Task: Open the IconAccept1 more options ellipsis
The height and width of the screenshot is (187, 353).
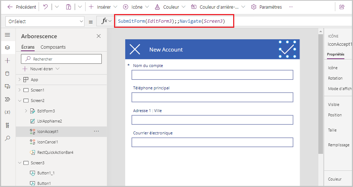Action: (96, 131)
